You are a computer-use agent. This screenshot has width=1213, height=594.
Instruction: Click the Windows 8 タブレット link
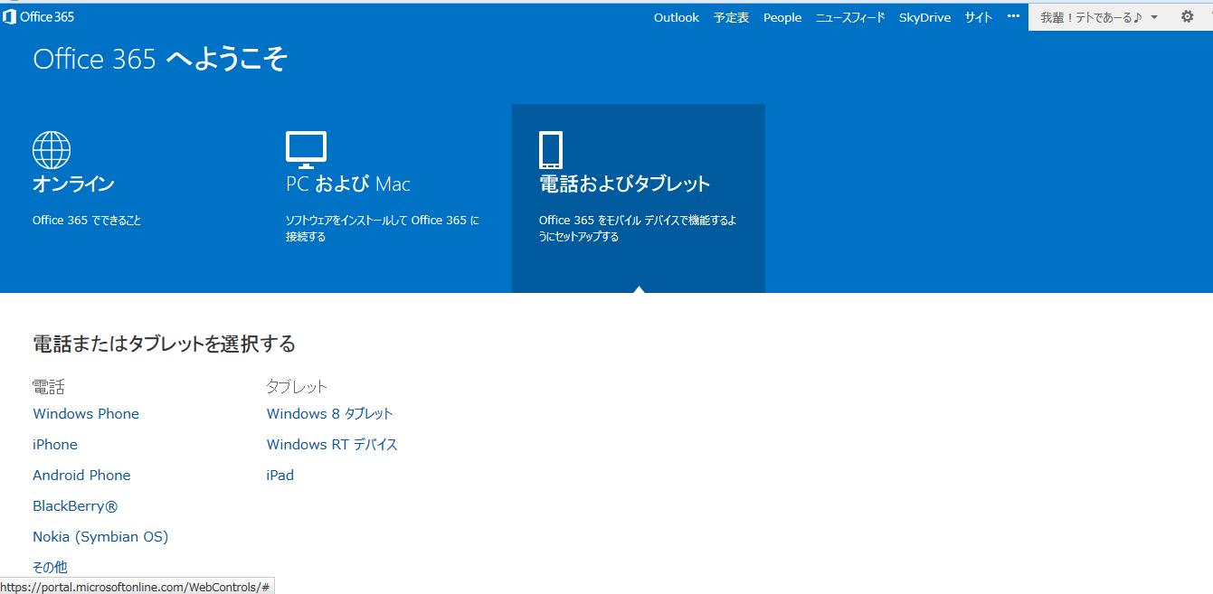330,413
